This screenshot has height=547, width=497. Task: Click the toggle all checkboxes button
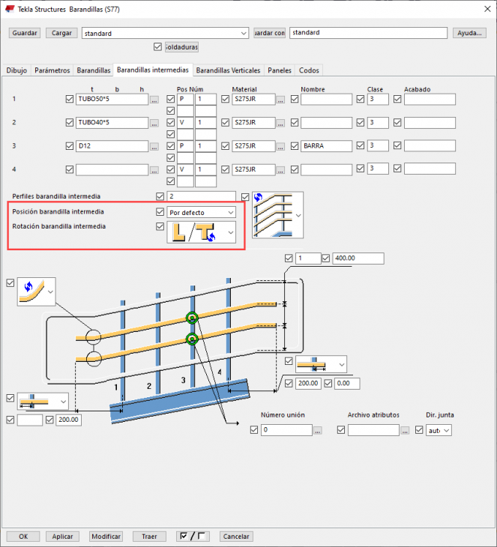[x=193, y=537]
